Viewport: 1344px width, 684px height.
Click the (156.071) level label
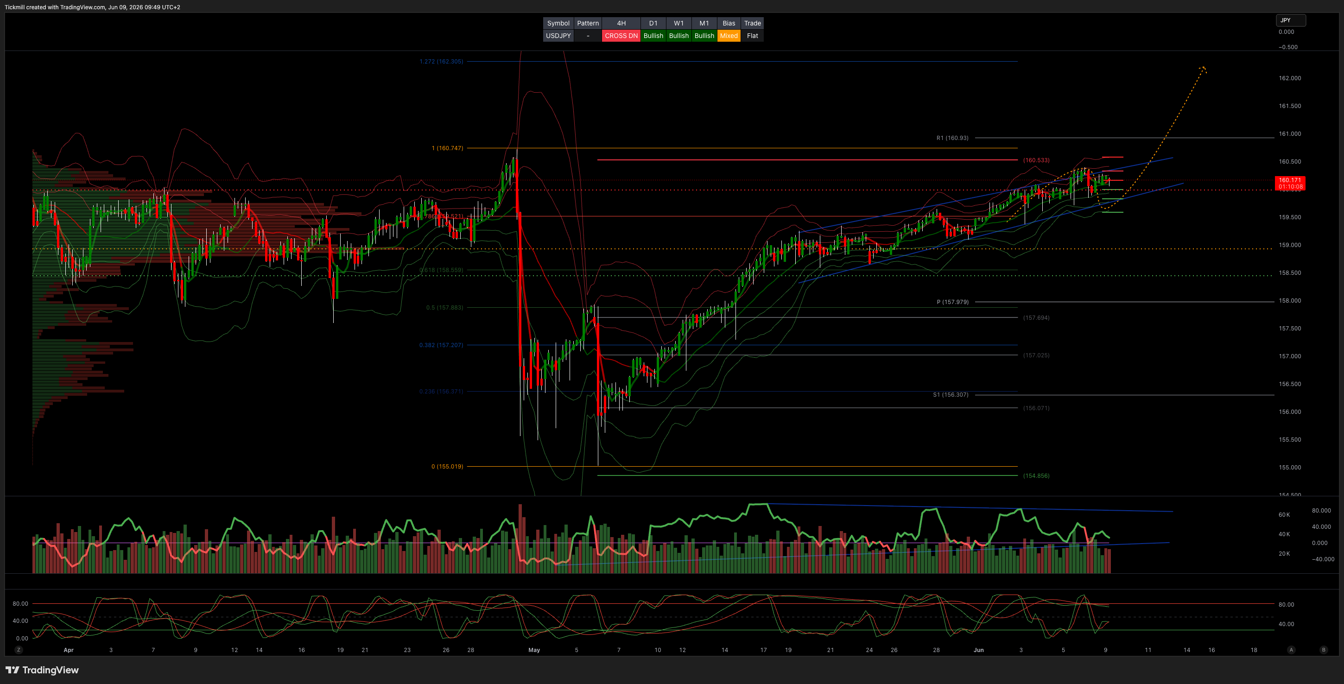[1036, 408]
